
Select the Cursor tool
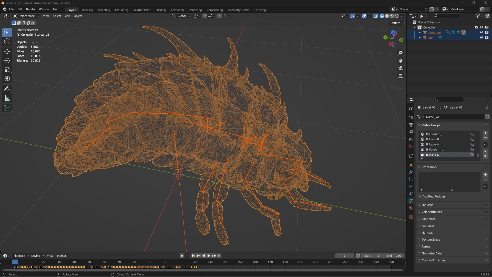[x=7, y=42]
